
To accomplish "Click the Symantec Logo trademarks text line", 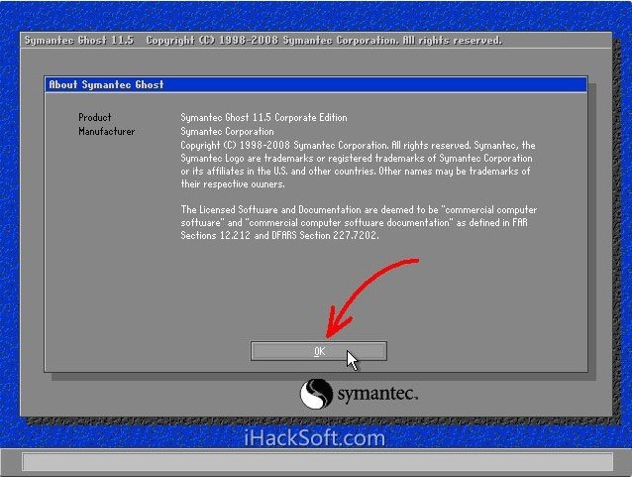I will (x=357, y=158).
